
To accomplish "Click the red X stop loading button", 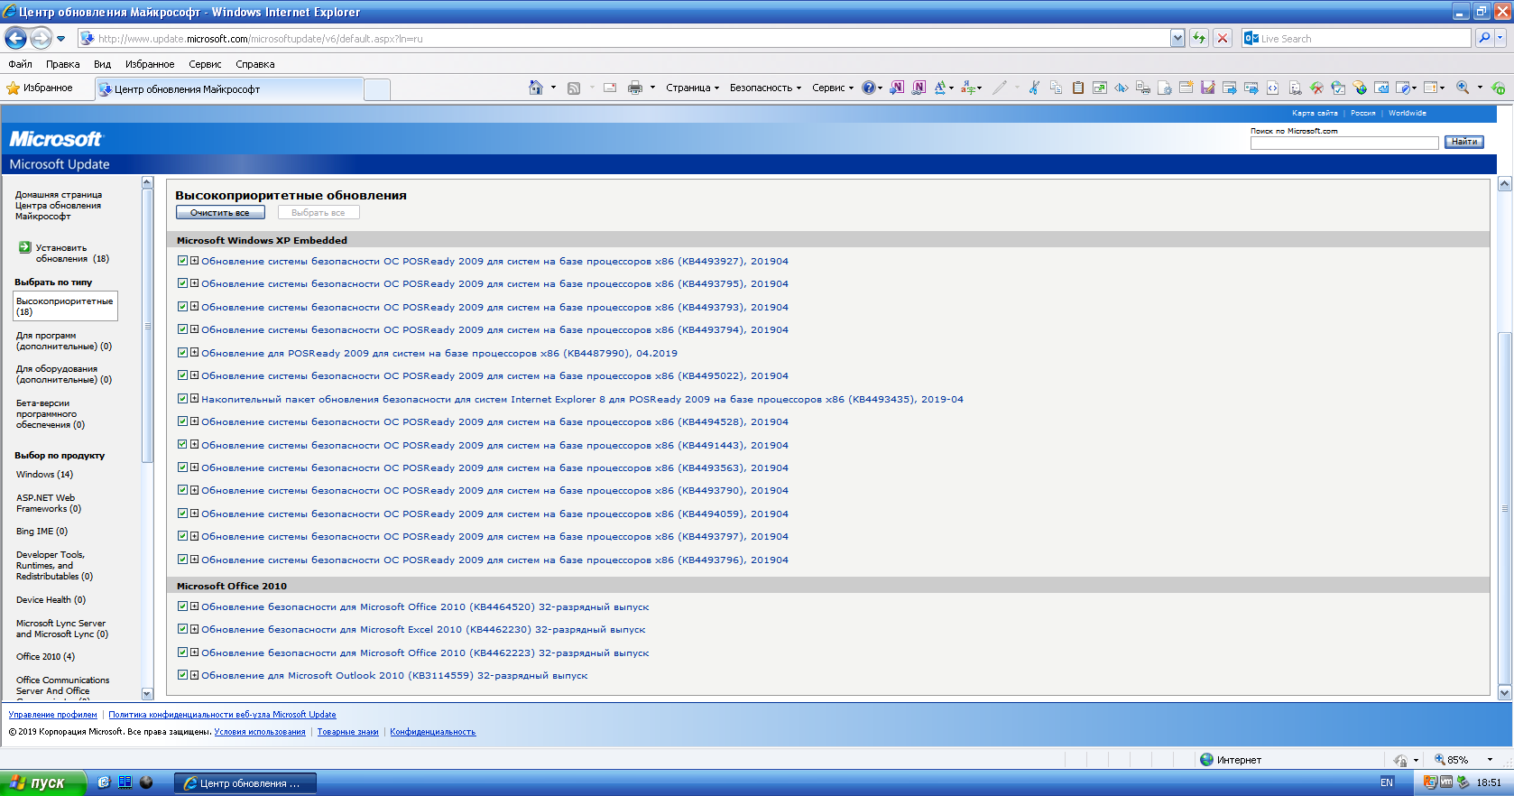I will (x=1223, y=38).
